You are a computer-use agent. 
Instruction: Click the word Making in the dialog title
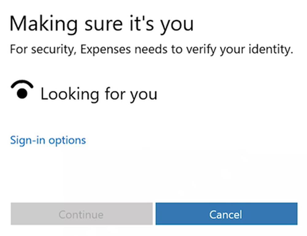44,25
